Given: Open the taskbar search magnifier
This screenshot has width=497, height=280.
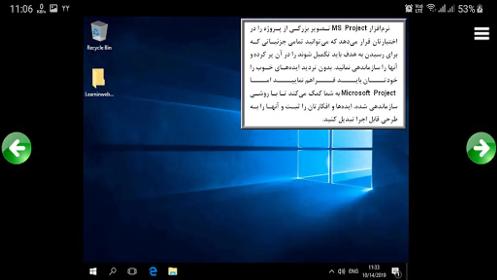Looking at the screenshot, I should pos(113,272).
